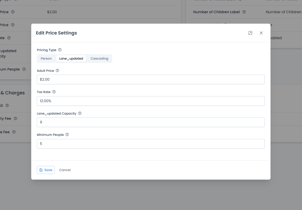
Task: Click the floppy disk icon in Save button
Action: pyautogui.click(x=41, y=170)
